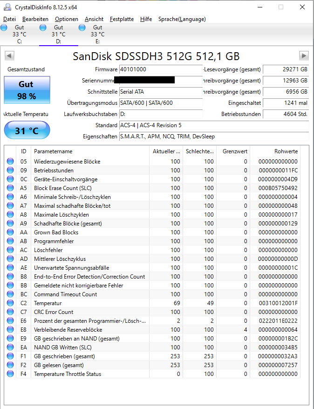Screen dimensions: 314x409
Task: Click status icon for Schadhafte Blöcke (gesamt)
Action: [10, 224]
